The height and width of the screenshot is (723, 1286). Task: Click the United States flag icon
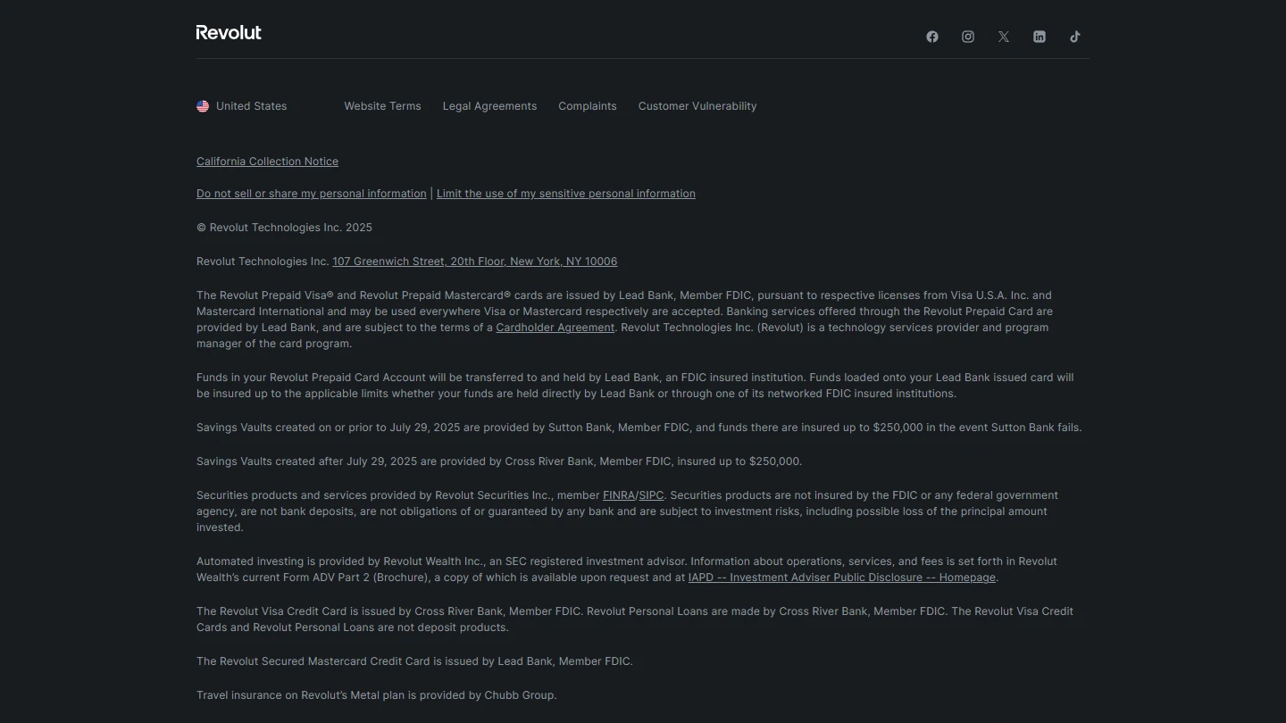203,106
